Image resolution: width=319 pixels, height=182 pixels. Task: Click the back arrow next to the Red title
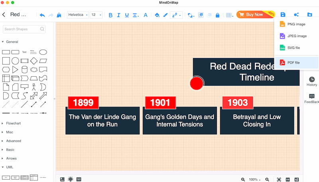click(4, 14)
